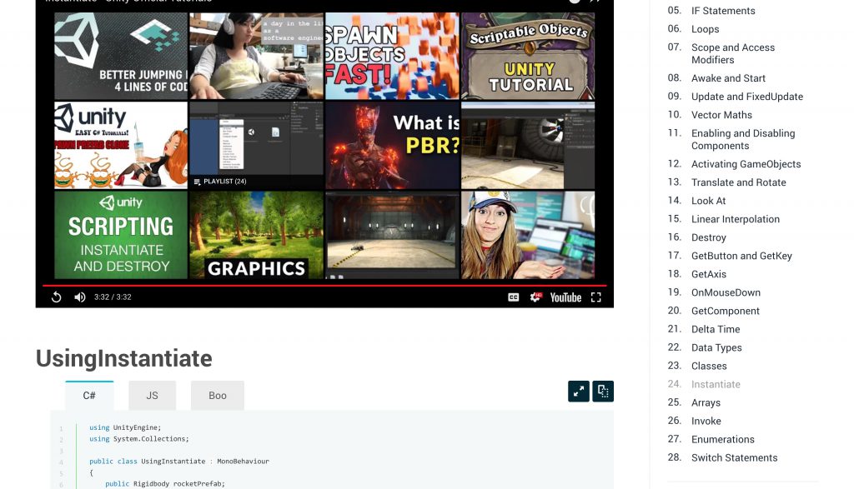
Task: Click 'public Rigidbody rocketPrefab;' code line
Action: [x=165, y=483]
